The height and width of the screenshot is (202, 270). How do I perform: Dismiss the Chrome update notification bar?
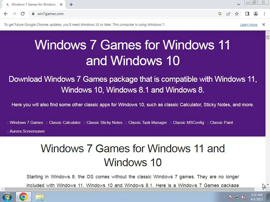click(264, 24)
